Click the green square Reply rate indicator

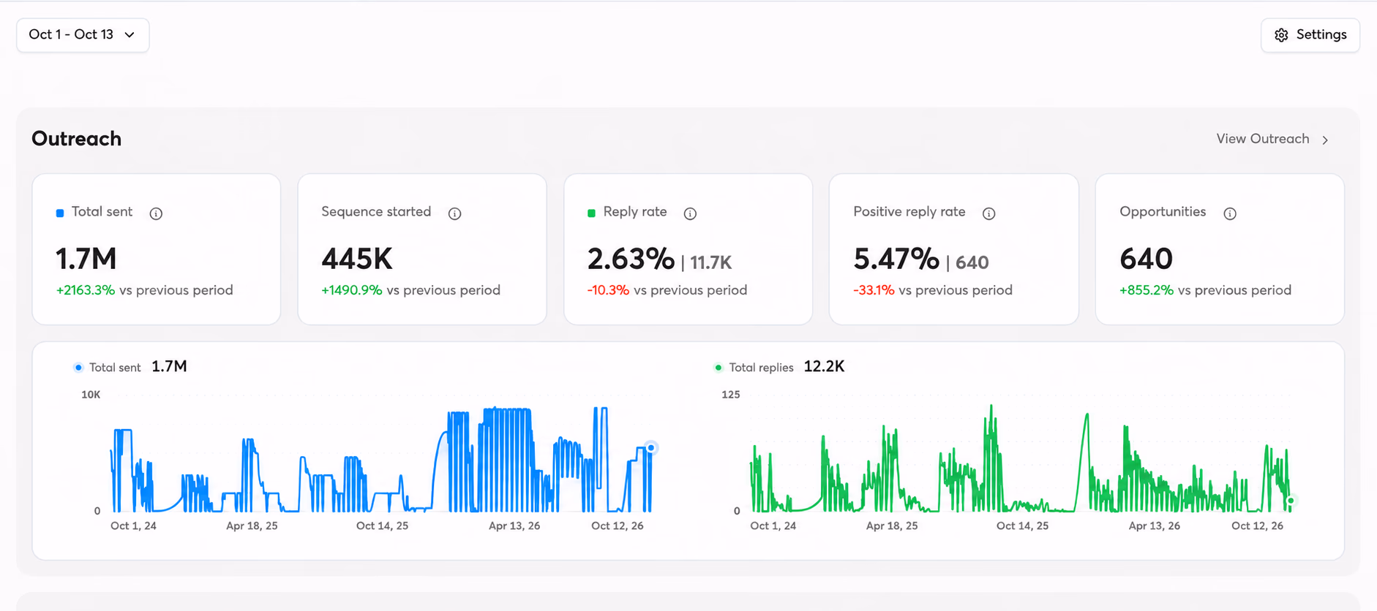591,213
